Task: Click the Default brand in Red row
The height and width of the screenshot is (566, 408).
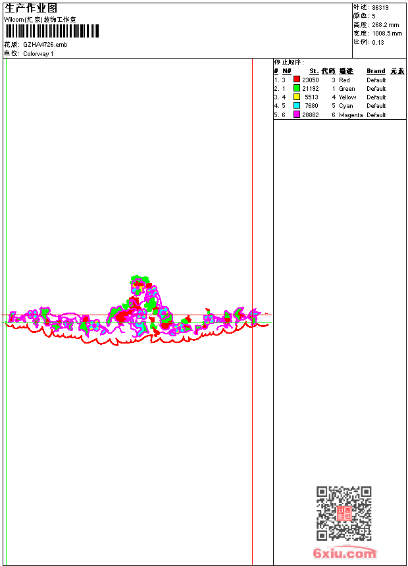Action: click(x=376, y=80)
